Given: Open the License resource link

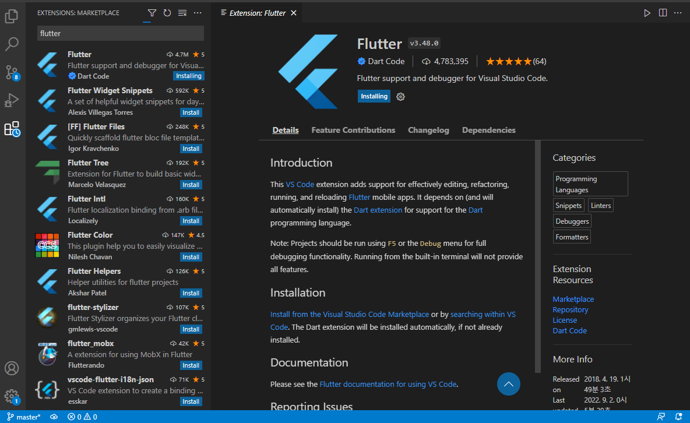Looking at the screenshot, I should [x=565, y=320].
